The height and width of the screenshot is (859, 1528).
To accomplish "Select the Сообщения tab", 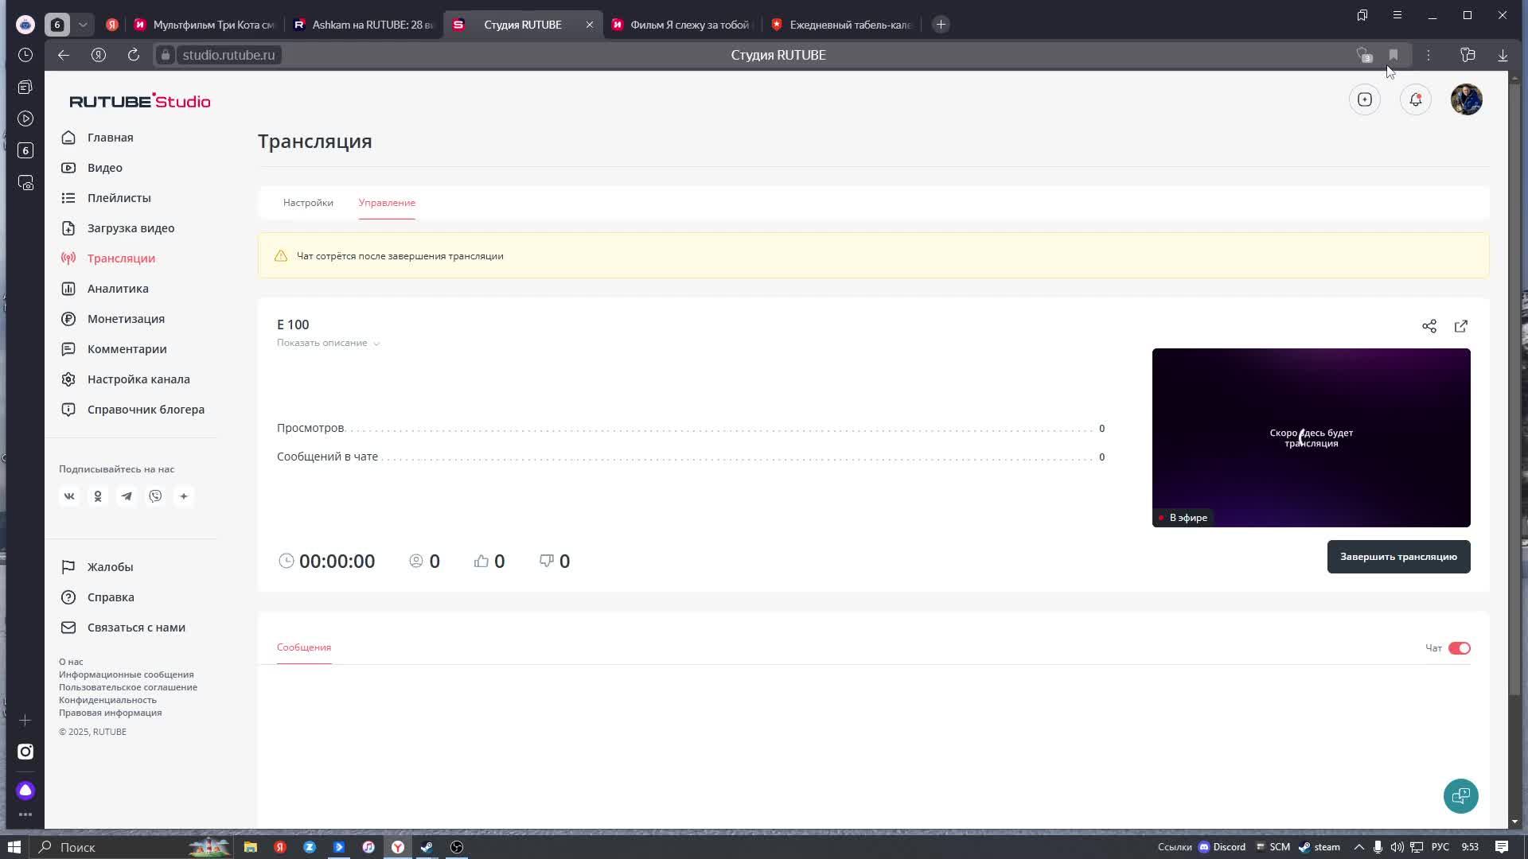I will pyautogui.click(x=303, y=647).
